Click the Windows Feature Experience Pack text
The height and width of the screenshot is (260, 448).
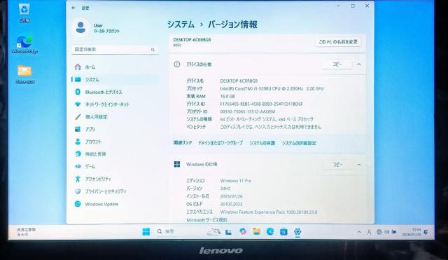coord(269,212)
